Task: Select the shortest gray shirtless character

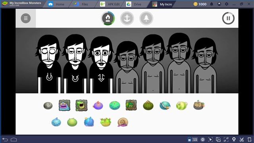Action: (x=127, y=67)
